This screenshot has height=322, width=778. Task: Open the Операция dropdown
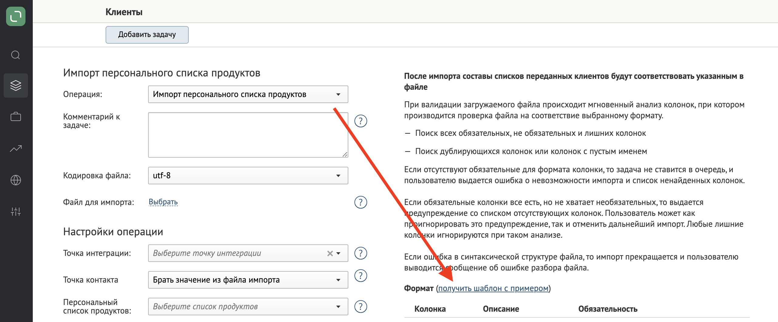pos(248,94)
